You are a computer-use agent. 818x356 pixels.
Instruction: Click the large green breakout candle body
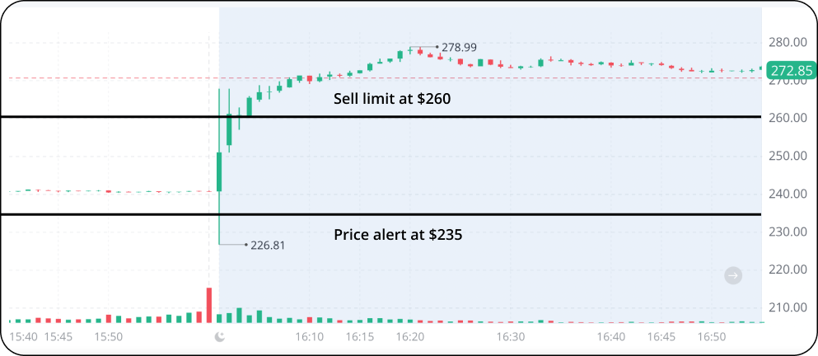click(x=219, y=171)
